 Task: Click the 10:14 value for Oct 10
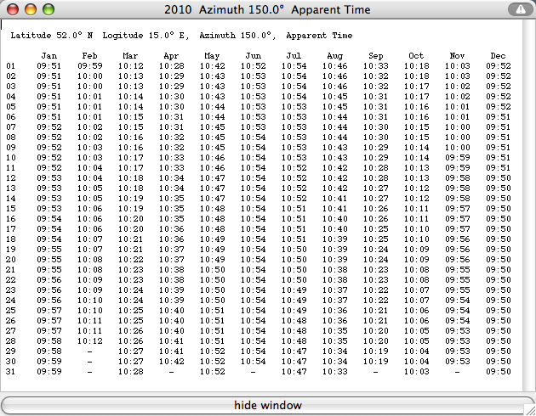coord(416,158)
